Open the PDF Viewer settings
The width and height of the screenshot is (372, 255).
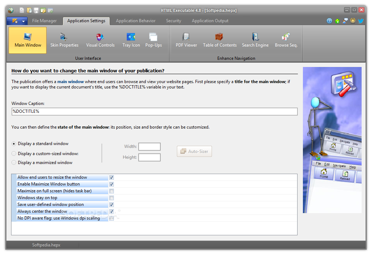coord(186,40)
